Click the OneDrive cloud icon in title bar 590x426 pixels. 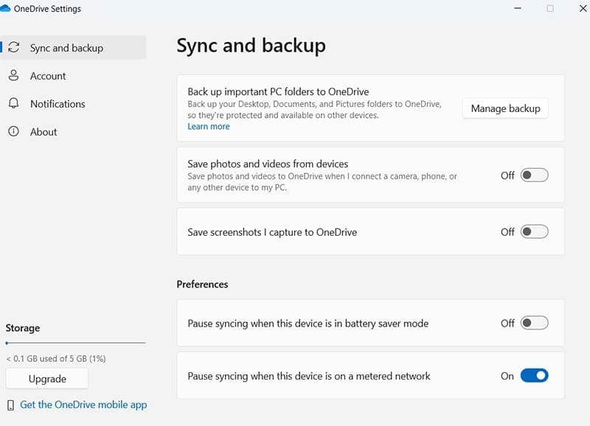point(5,8)
